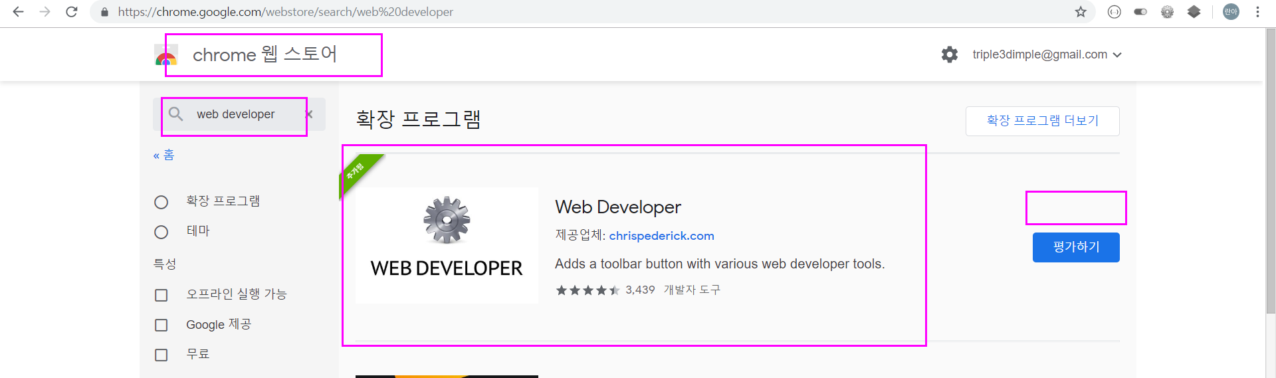The image size is (1276, 378).
Task: Click the search magnifier icon
Action: pos(175,114)
